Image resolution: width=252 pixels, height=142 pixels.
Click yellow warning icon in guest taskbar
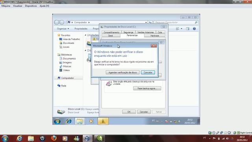pyautogui.click(x=103, y=121)
